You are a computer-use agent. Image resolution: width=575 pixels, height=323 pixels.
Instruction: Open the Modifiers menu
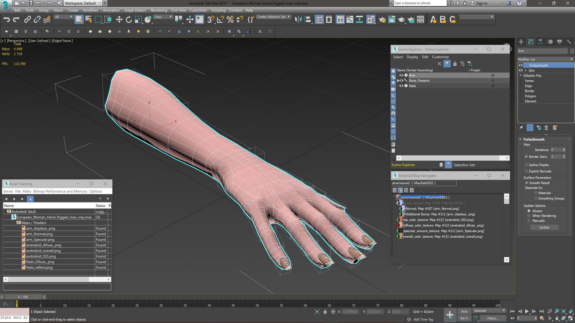click(90, 10)
